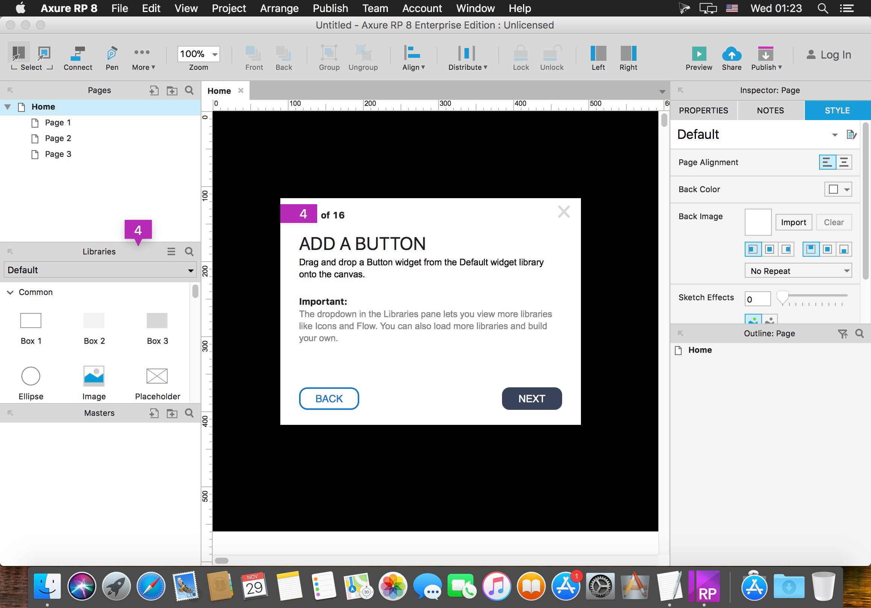Image resolution: width=871 pixels, height=608 pixels.
Task: Open the Back Color swatch picker
Action: [838, 189]
